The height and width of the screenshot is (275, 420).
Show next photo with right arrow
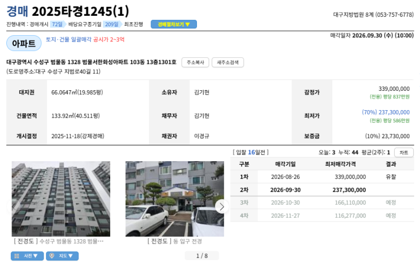(222, 206)
